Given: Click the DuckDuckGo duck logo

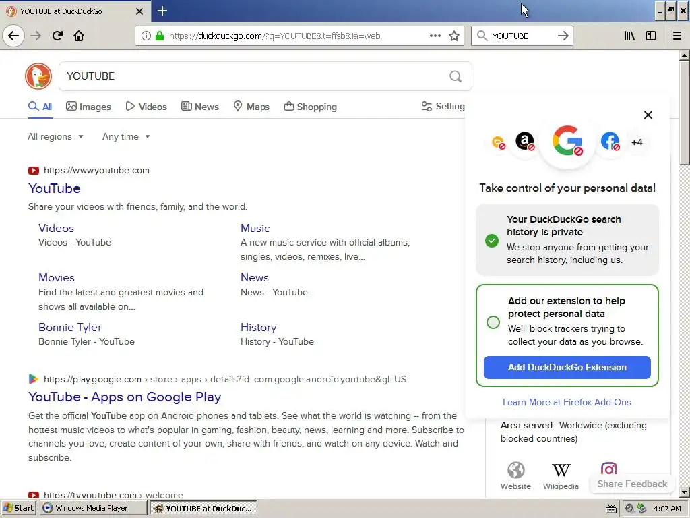Looking at the screenshot, I should pyautogui.click(x=38, y=76).
